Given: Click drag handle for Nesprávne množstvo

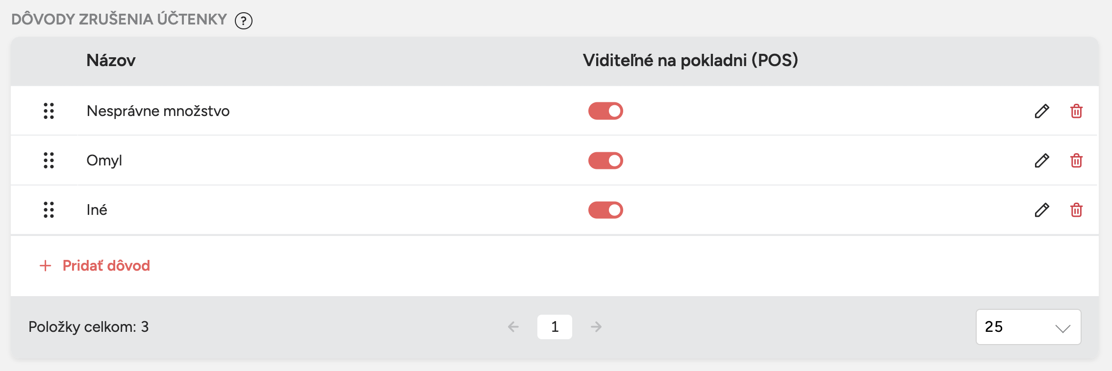Looking at the screenshot, I should [49, 111].
